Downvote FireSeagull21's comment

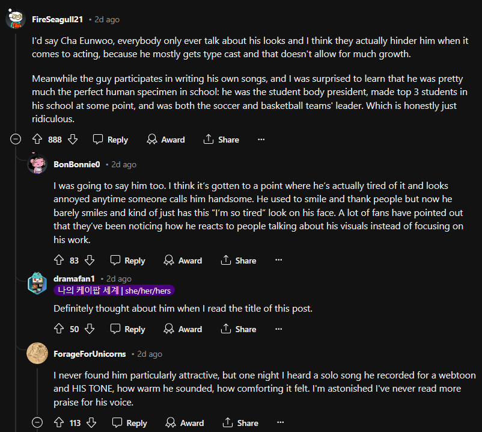coord(73,140)
